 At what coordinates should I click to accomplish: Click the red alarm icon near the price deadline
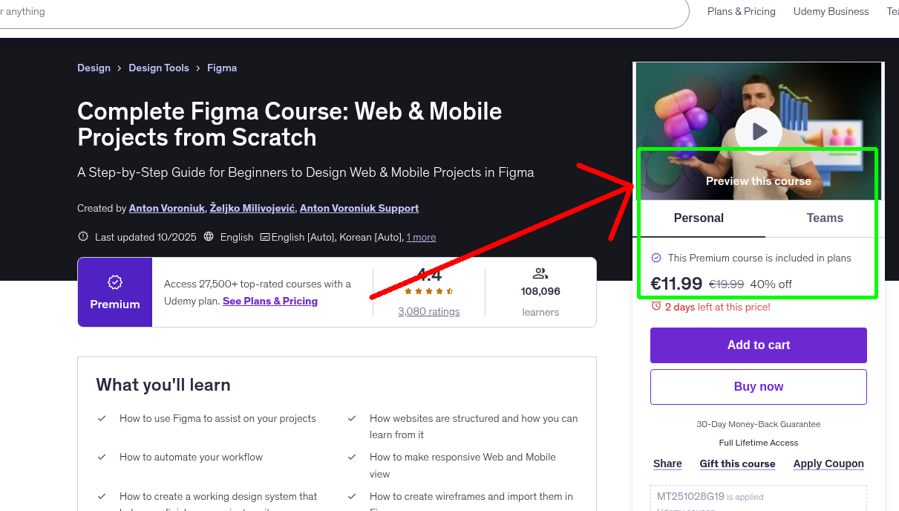click(x=655, y=307)
